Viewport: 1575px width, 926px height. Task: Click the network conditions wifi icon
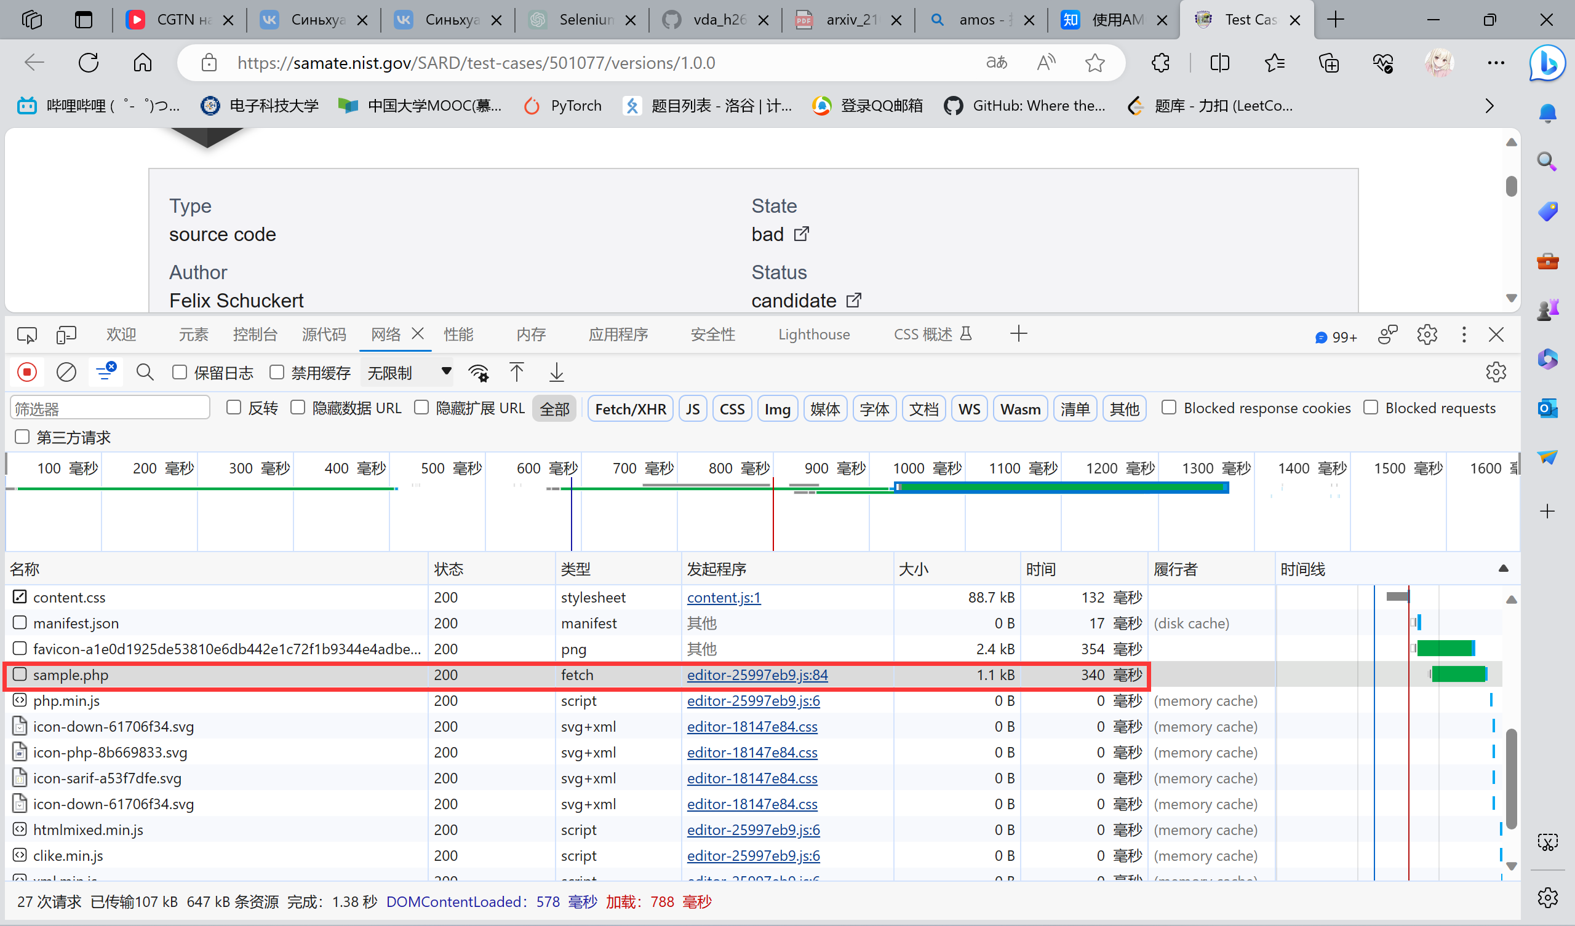pyautogui.click(x=479, y=373)
